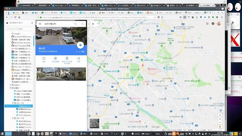Switch to the Blog tab in Firefox
Image resolution: width=242 pixels, height=136 pixels.
[150, 12]
